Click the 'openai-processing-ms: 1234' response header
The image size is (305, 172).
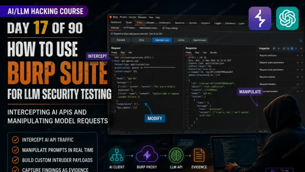pyautogui.click(x=204, y=75)
